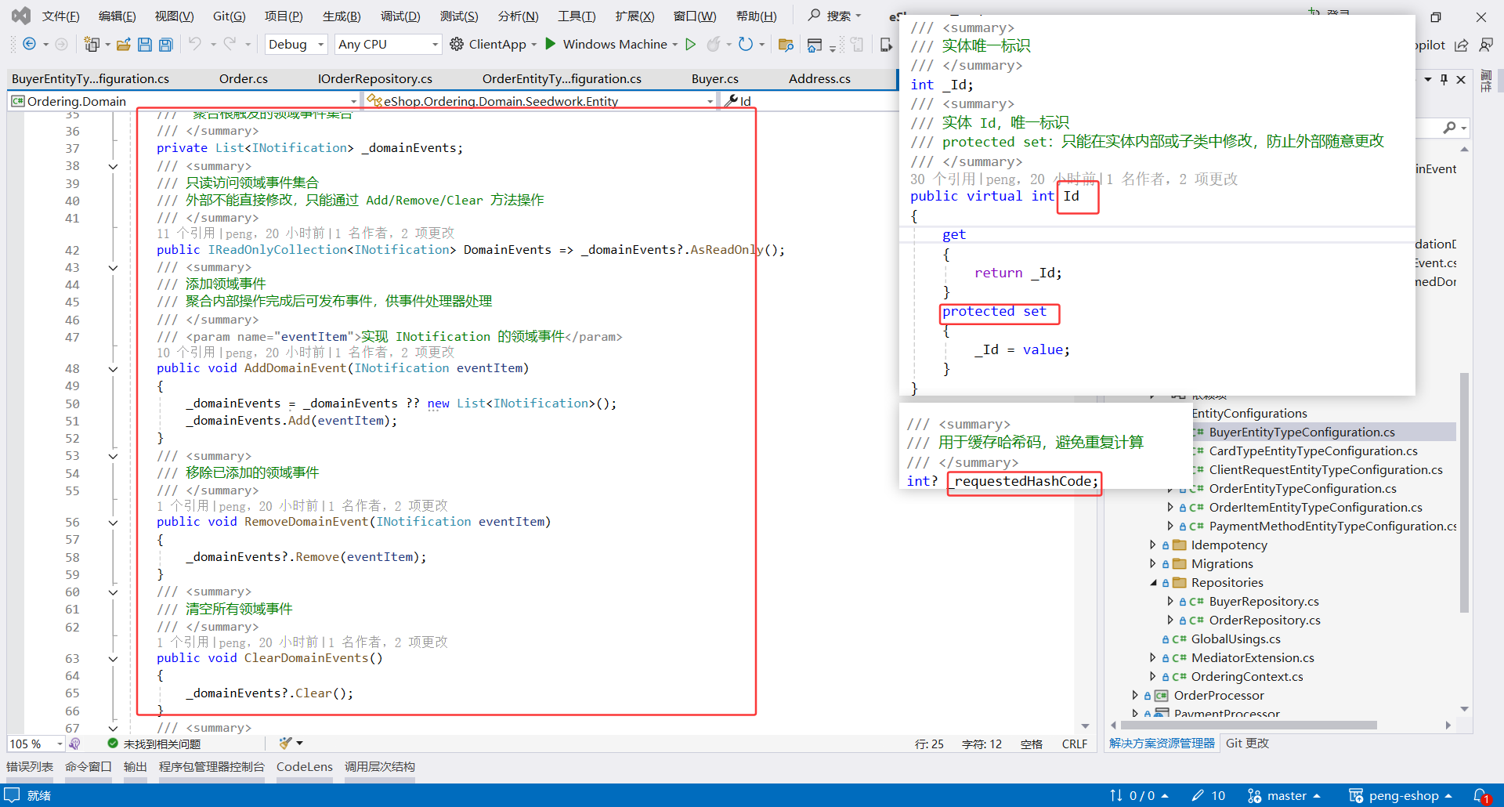
Task: Open the 工具(T) menu
Action: click(577, 16)
